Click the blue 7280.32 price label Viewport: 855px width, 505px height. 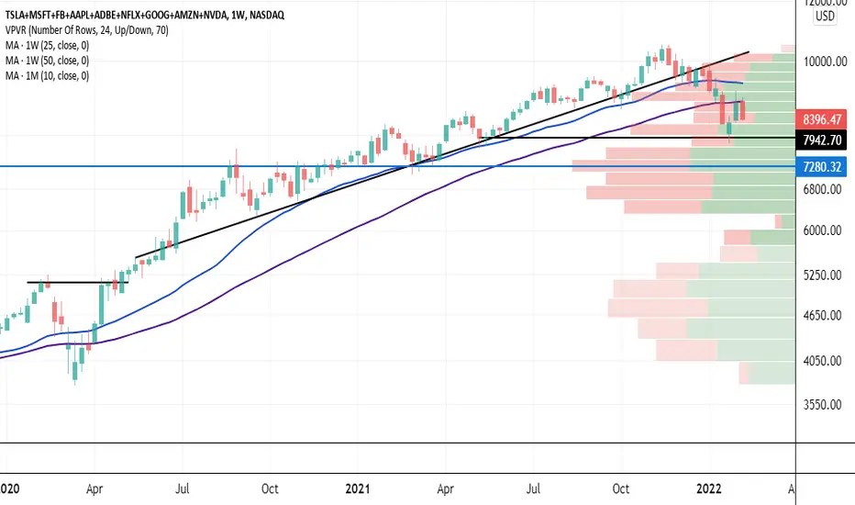click(x=821, y=166)
